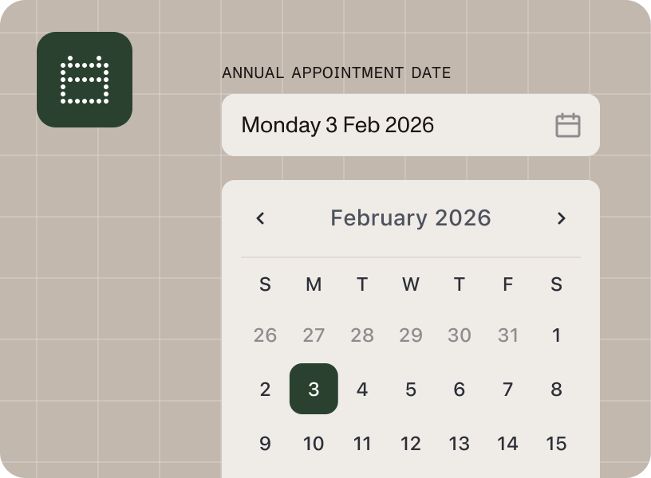
Task: Select February 14 in the calendar grid
Action: pos(508,444)
